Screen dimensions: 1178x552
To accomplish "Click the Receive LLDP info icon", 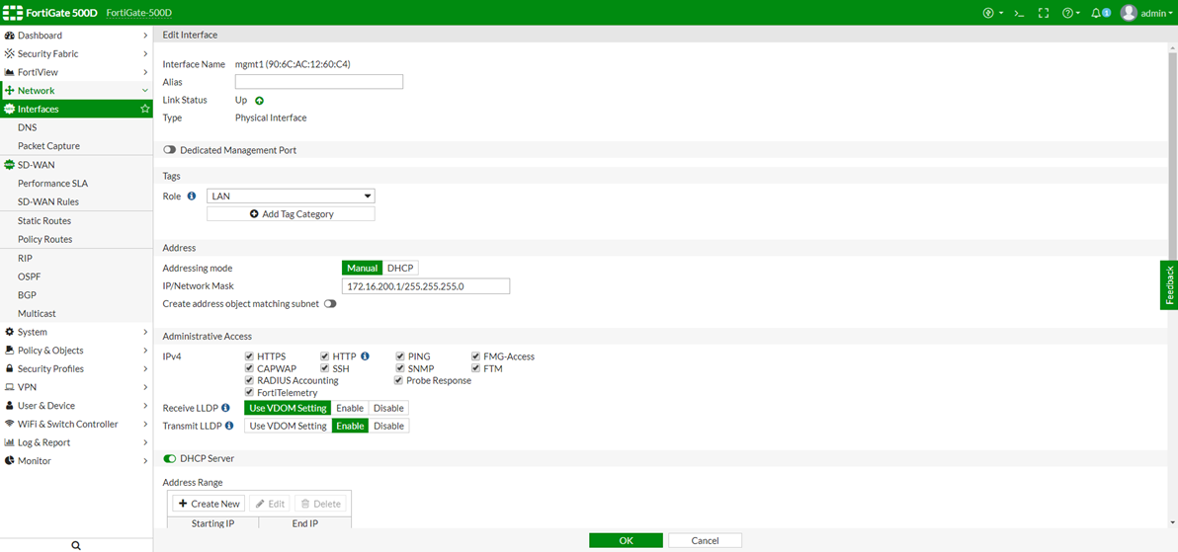I will pyautogui.click(x=225, y=408).
